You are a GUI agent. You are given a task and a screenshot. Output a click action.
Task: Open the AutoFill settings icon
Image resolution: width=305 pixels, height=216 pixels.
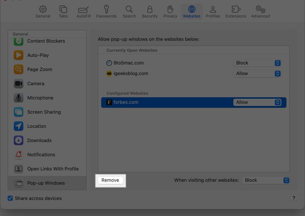[x=83, y=9]
